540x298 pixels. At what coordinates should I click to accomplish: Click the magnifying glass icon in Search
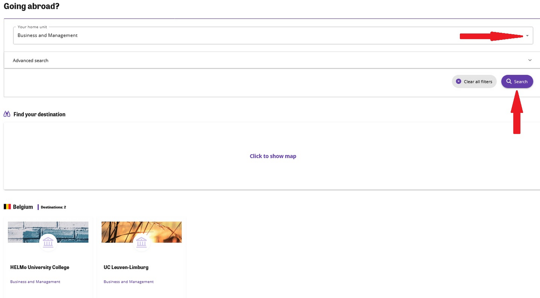click(509, 81)
